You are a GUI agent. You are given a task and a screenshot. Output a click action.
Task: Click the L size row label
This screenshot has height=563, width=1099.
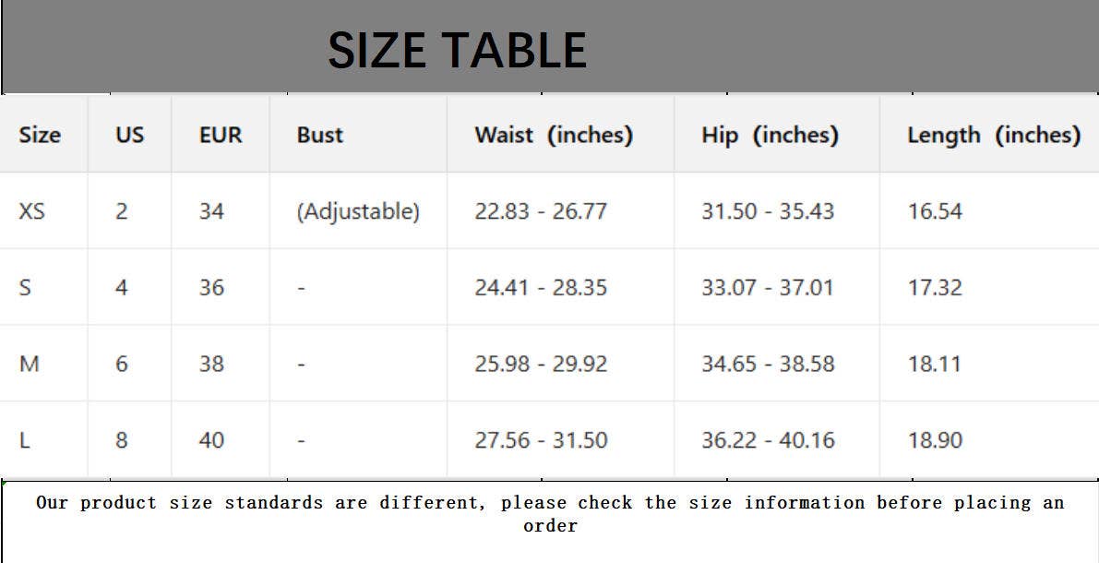coord(24,440)
